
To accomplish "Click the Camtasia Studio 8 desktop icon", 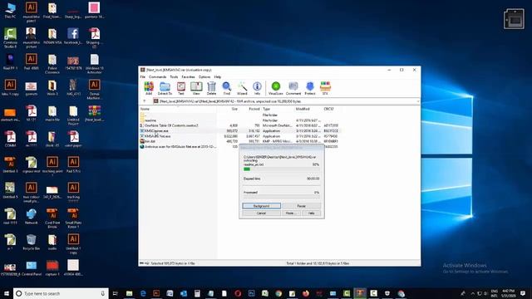I will click(x=10, y=37).
